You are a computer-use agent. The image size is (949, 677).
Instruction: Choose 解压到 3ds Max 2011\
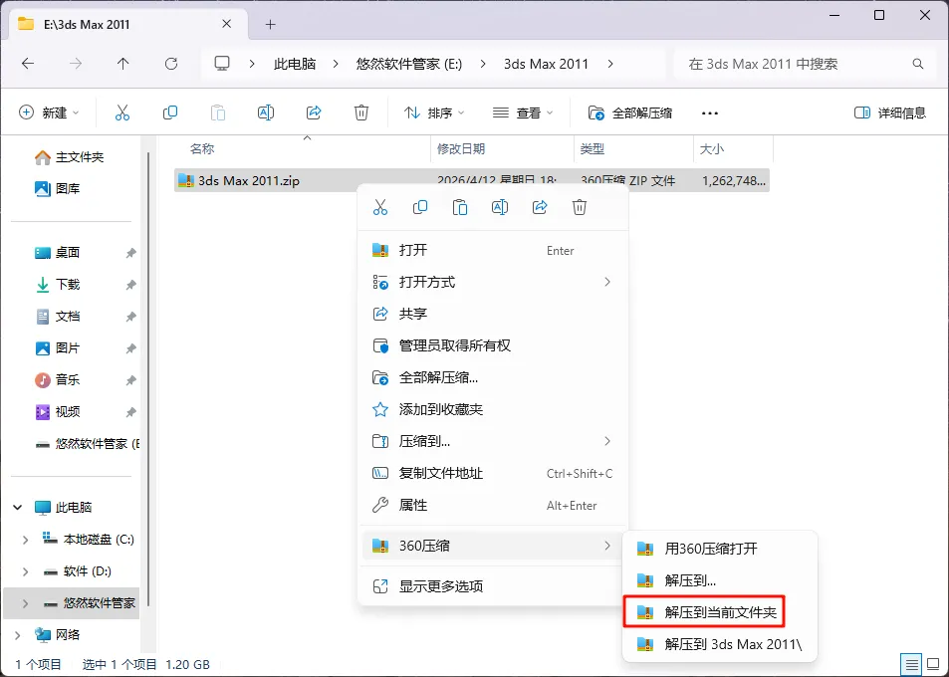720,644
